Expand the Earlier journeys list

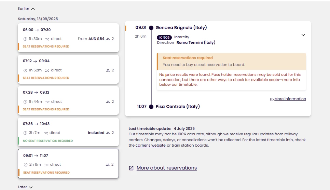(x=26, y=9)
